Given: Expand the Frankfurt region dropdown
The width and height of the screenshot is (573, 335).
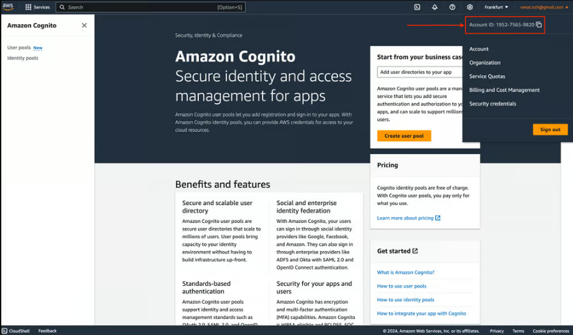Looking at the screenshot, I should click(x=496, y=7).
